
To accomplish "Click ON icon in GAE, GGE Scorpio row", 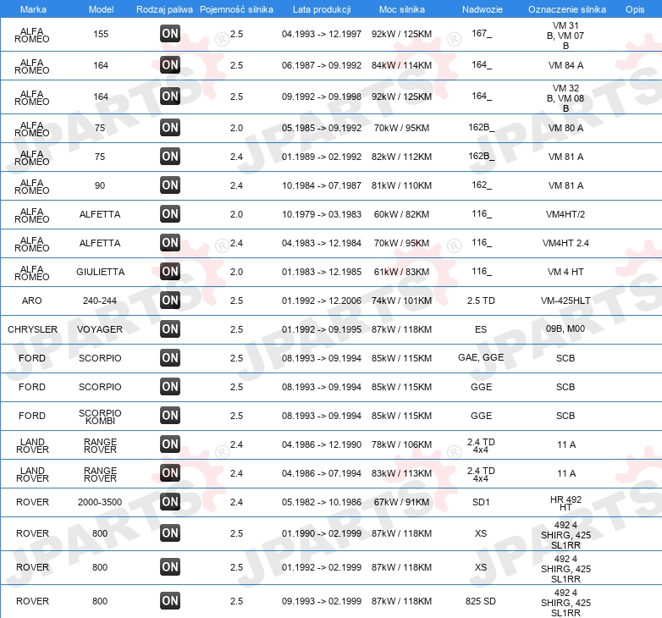I will tap(170, 357).
